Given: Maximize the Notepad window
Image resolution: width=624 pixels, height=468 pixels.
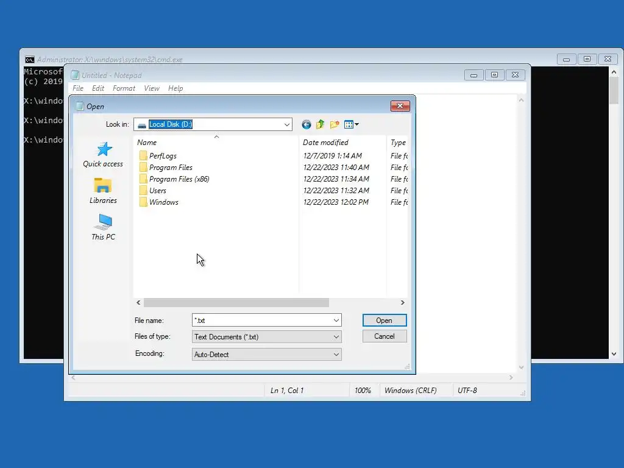Looking at the screenshot, I should [x=494, y=75].
